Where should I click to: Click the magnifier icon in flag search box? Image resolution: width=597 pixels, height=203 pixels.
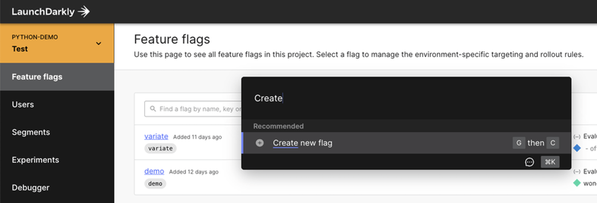click(x=153, y=109)
